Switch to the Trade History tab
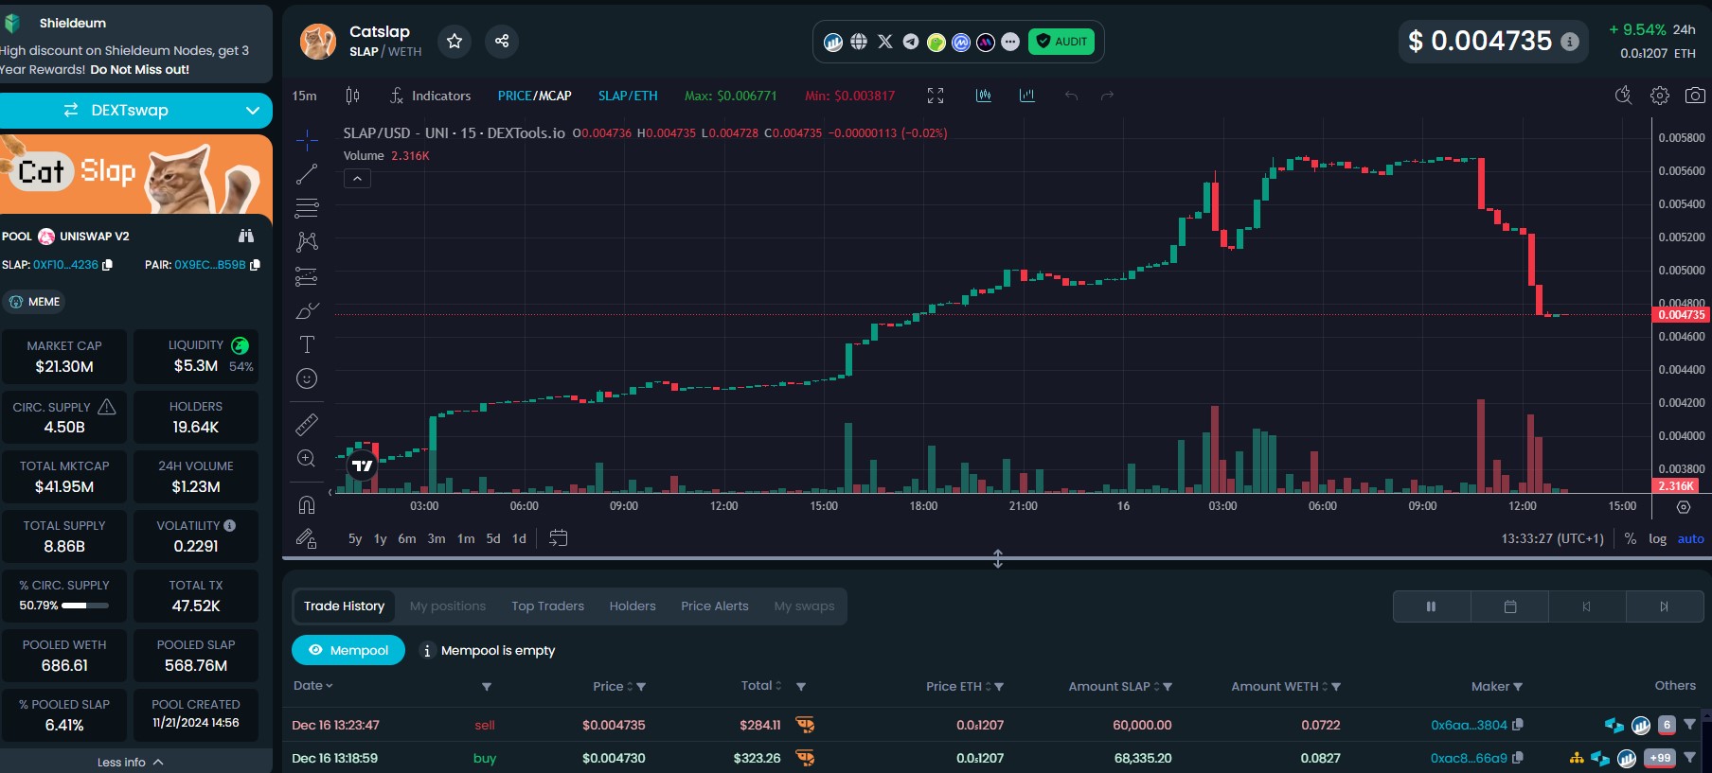1712x773 pixels. [x=344, y=606]
